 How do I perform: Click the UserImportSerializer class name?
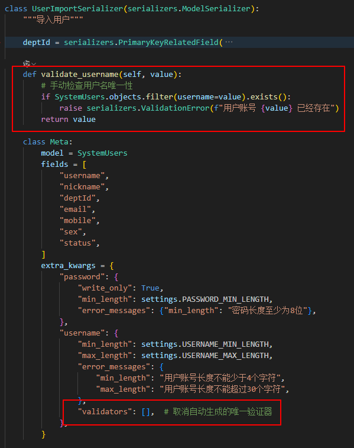tap(77, 8)
